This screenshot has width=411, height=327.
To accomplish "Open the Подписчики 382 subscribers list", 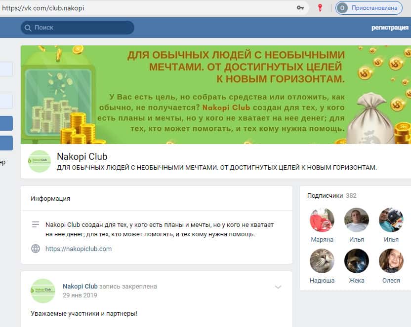I will click(x=331, y=196).
